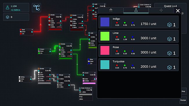Click the pink progress bar on Invert node
Viewport: 189px width, 106px height.
[x=89, y=83]
